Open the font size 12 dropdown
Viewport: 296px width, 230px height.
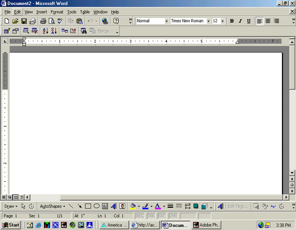click(x=223, y=21)
